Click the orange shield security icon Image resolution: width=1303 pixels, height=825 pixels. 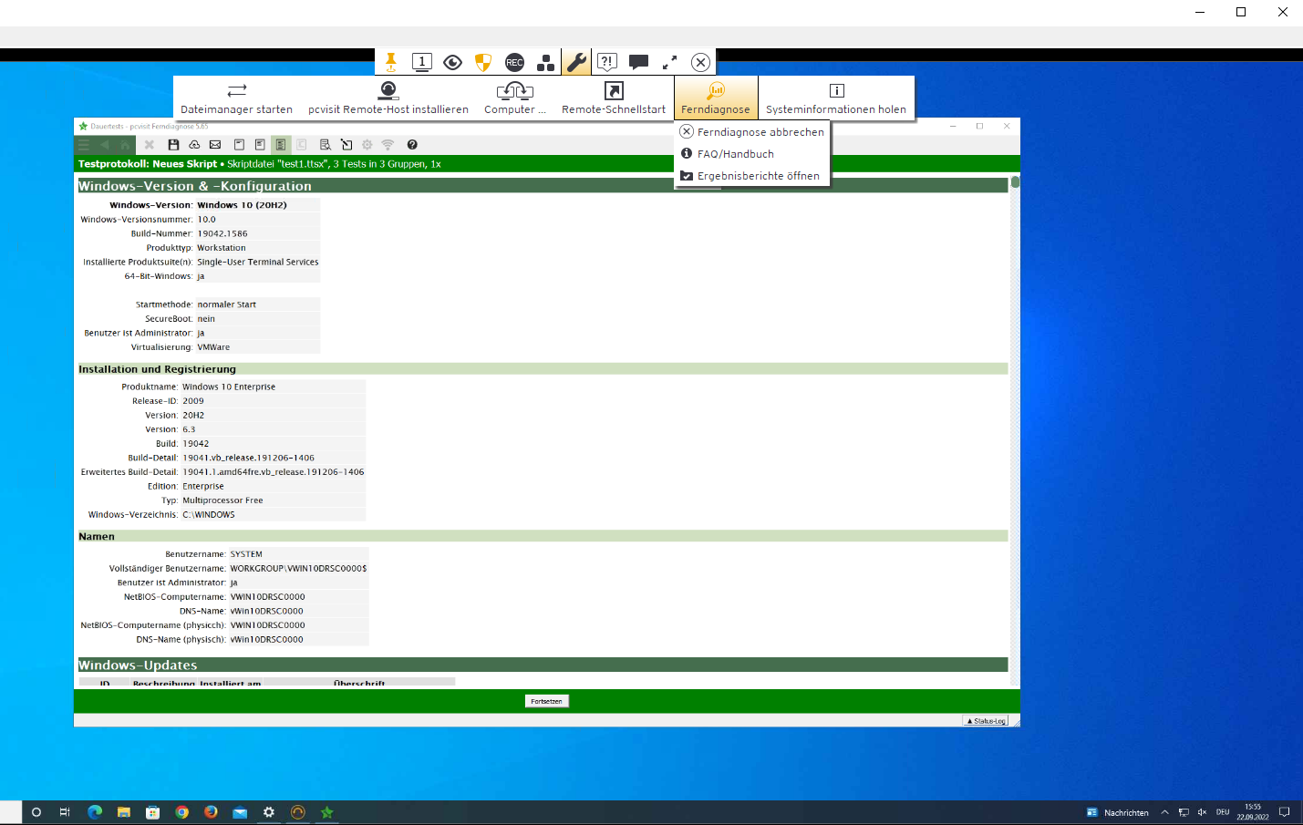coord(483,62)
